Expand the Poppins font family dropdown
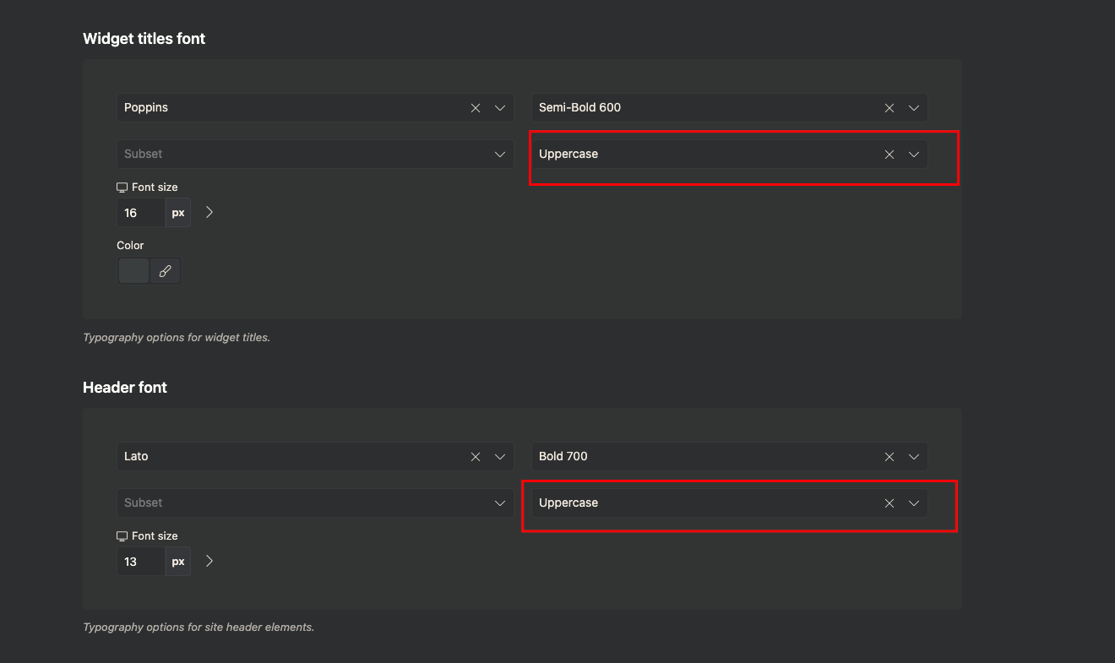The image size is (1115, 663). tap(500, 108)
